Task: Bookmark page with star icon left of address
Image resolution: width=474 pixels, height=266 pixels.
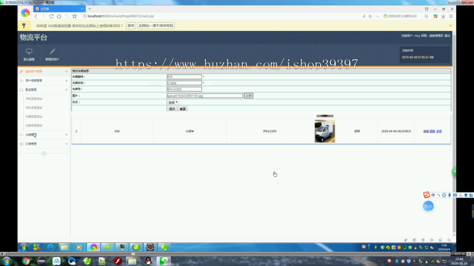Action: point(74,16)
